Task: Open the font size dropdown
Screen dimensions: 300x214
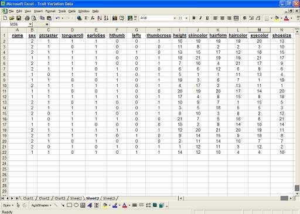Action: (x=186, y=18)
